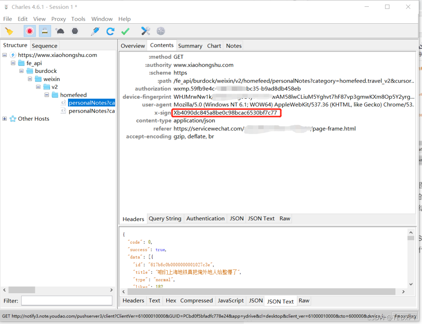Switch to the Sequence tab
The height and width of the screenshot is (324, 422).
(x=45, y=46)
